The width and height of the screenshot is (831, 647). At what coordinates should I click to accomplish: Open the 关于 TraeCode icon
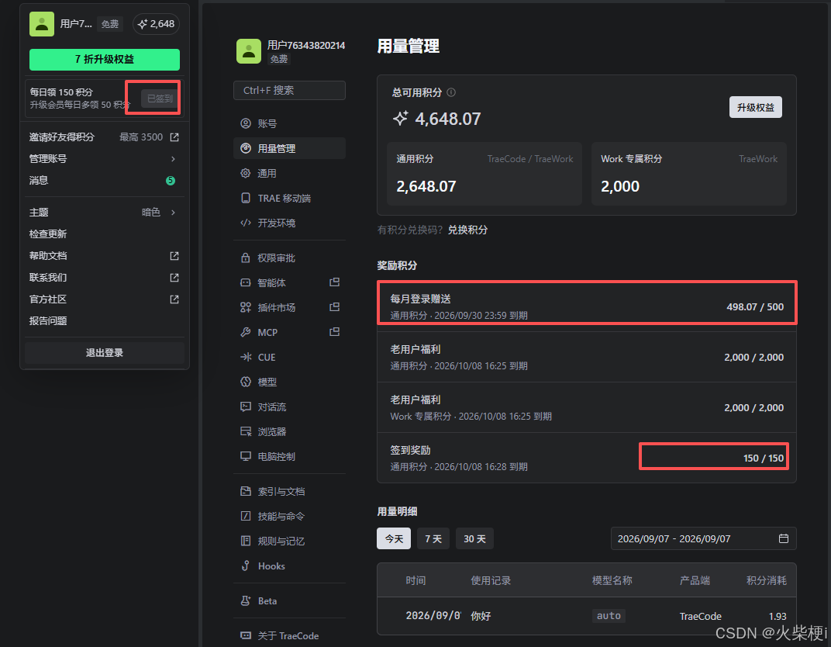coord(246,635)
